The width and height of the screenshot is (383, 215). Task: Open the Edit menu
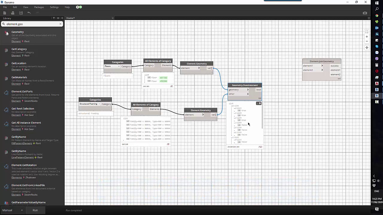pos(15,7)
